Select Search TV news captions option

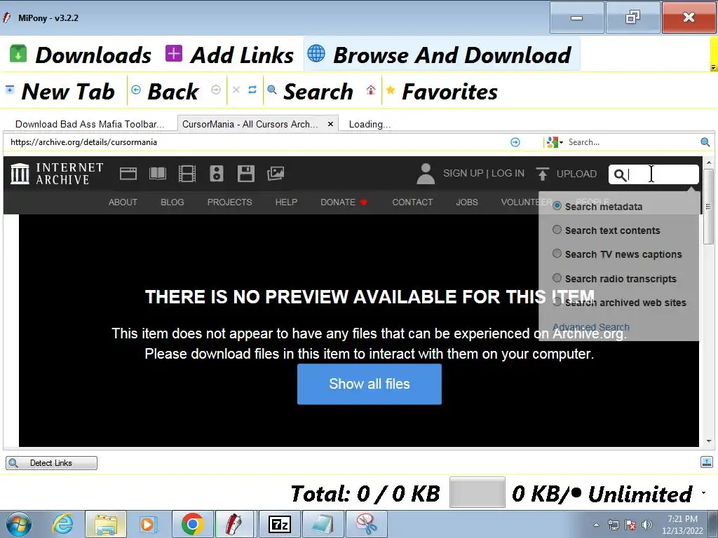pyautogui.click(x=557, y=254)
